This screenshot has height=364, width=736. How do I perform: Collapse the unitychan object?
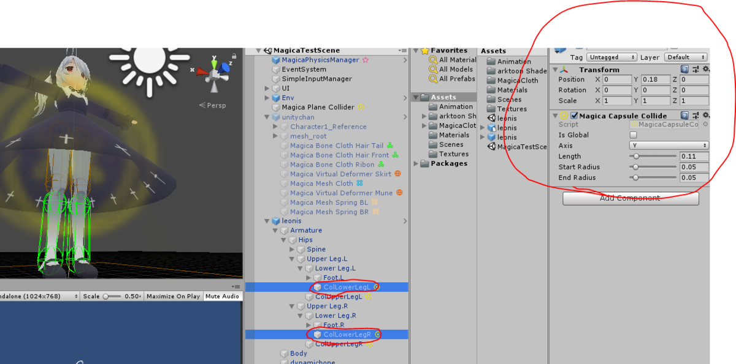(x=267, y=117)
